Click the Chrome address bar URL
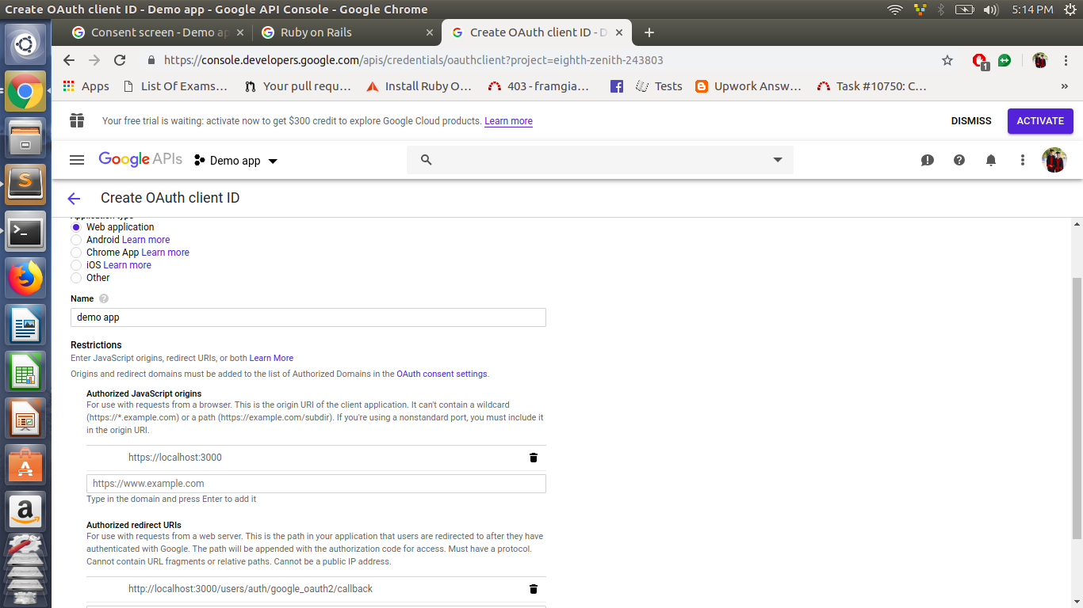Image resolution: width=1083 pixels, height=608 pixels. (x=413, y=60)
